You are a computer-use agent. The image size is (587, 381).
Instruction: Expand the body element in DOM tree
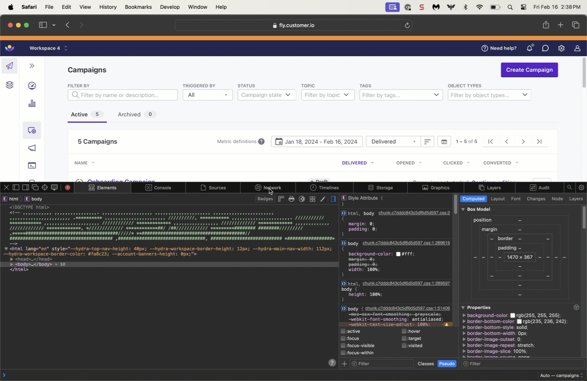[x=12, y=264]
